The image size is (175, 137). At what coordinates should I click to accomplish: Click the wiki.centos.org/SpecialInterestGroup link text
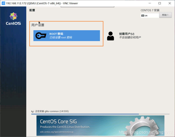pyautogui.click(x=57, y=132)
